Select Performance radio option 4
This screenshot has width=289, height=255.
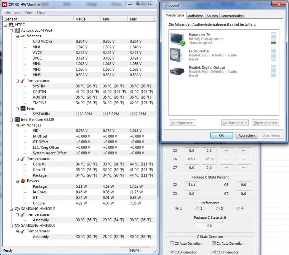[238, 208]
